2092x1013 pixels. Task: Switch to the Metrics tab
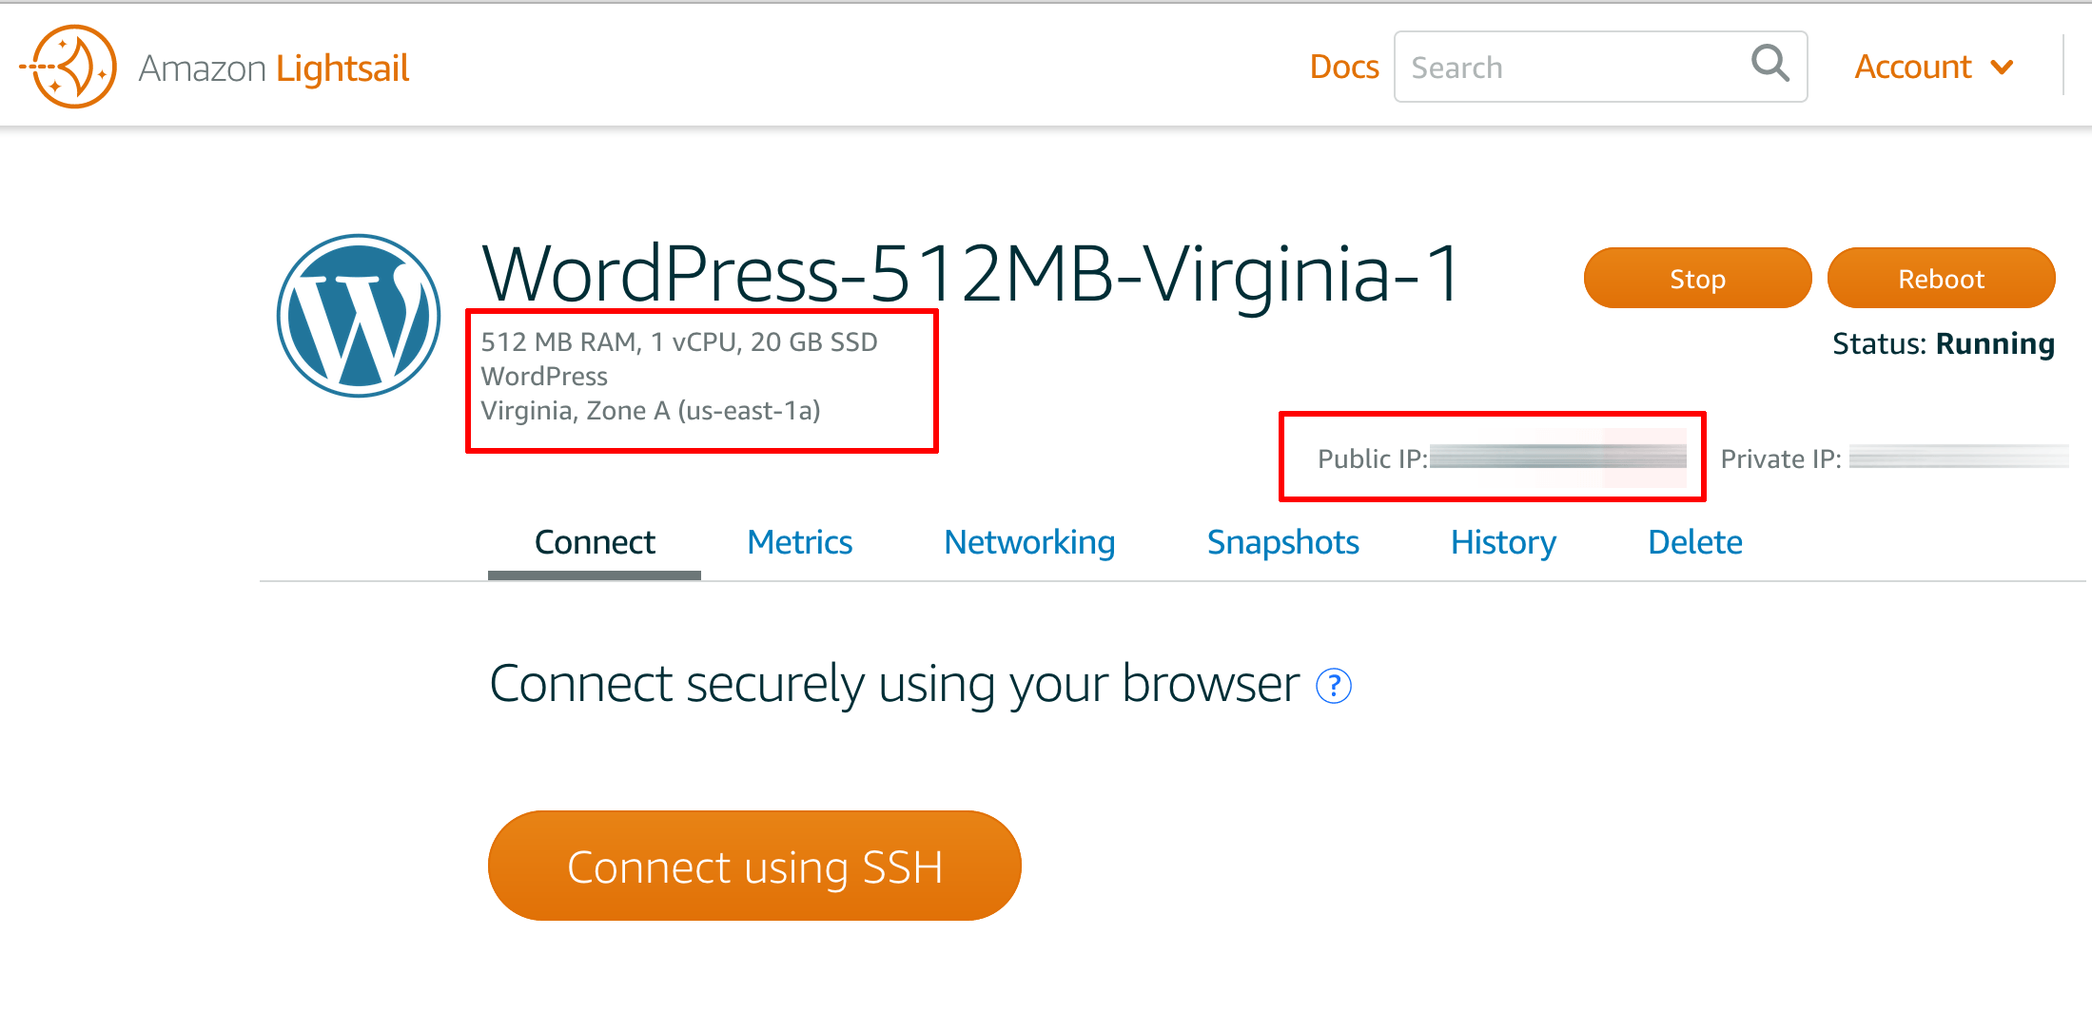tap(799, 542)
